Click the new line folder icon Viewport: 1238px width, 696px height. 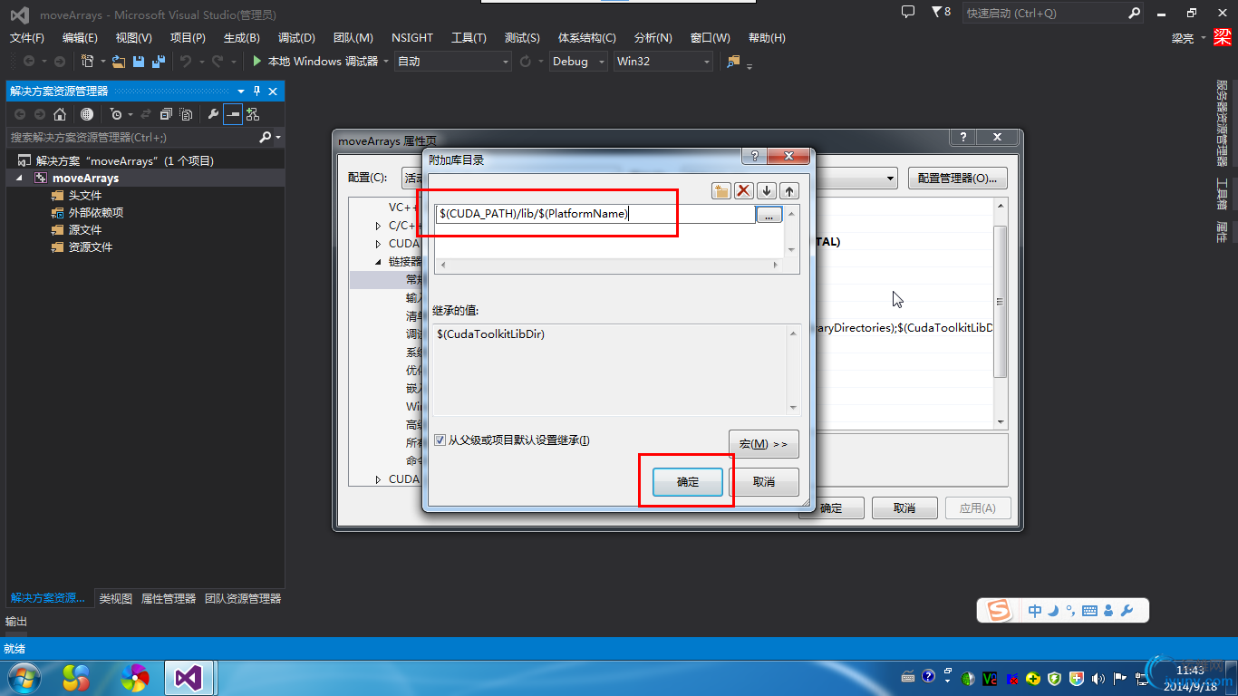[721, 190]
